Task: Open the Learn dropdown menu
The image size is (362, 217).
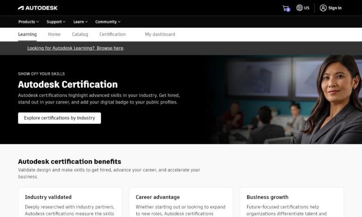Action: [x=80, y=22]
